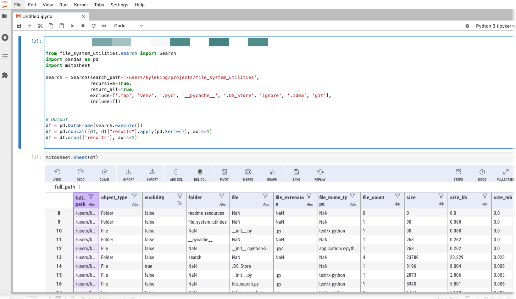Open filter for folder column

pos(222,196)
